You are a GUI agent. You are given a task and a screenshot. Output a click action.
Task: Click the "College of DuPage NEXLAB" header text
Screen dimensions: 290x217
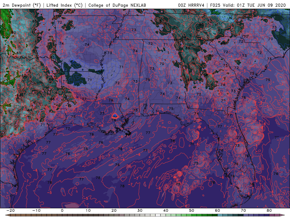point(117,5)
